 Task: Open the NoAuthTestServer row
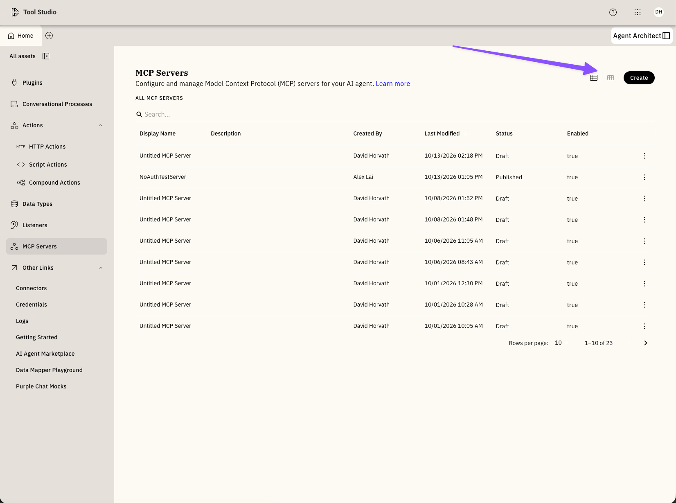coord(395,177)
